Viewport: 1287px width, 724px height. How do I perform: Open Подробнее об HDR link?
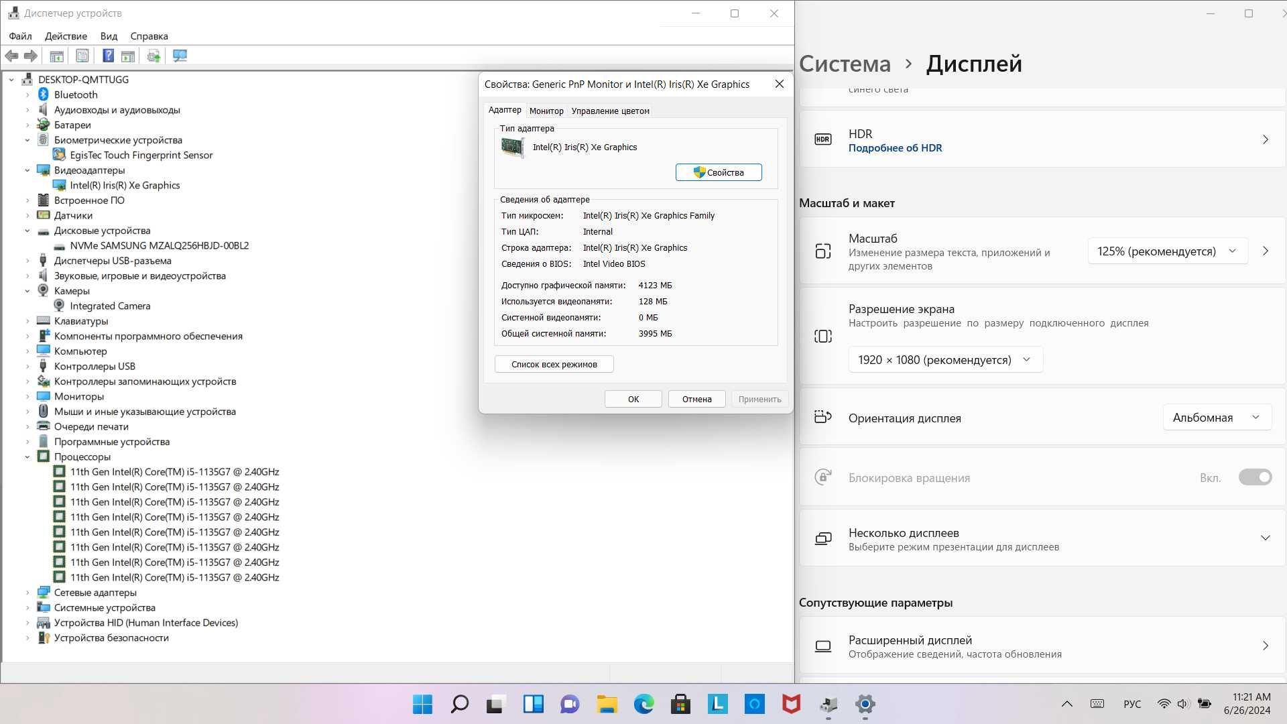(x=895, y=148)
